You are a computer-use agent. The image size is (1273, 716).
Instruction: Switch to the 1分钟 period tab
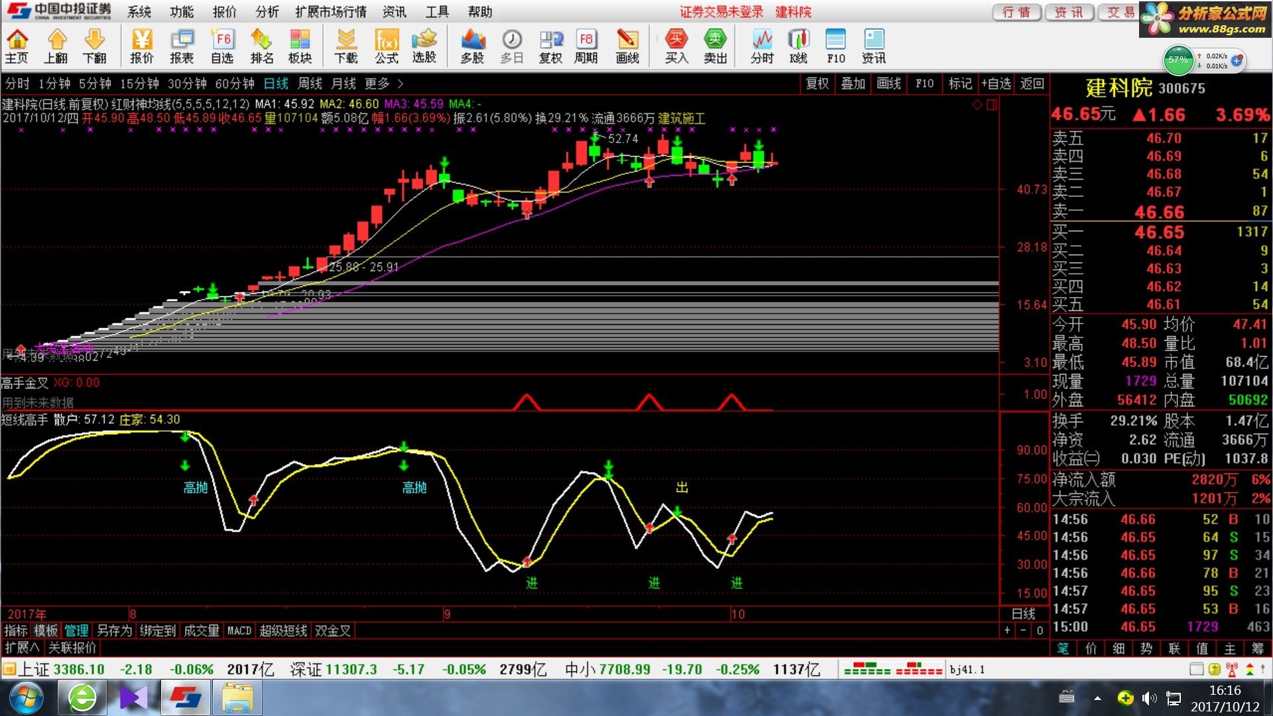pos(54,84)
